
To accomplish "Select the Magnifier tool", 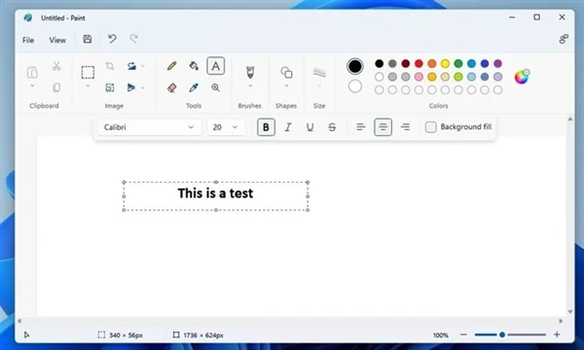I will [x=216, y=87].
